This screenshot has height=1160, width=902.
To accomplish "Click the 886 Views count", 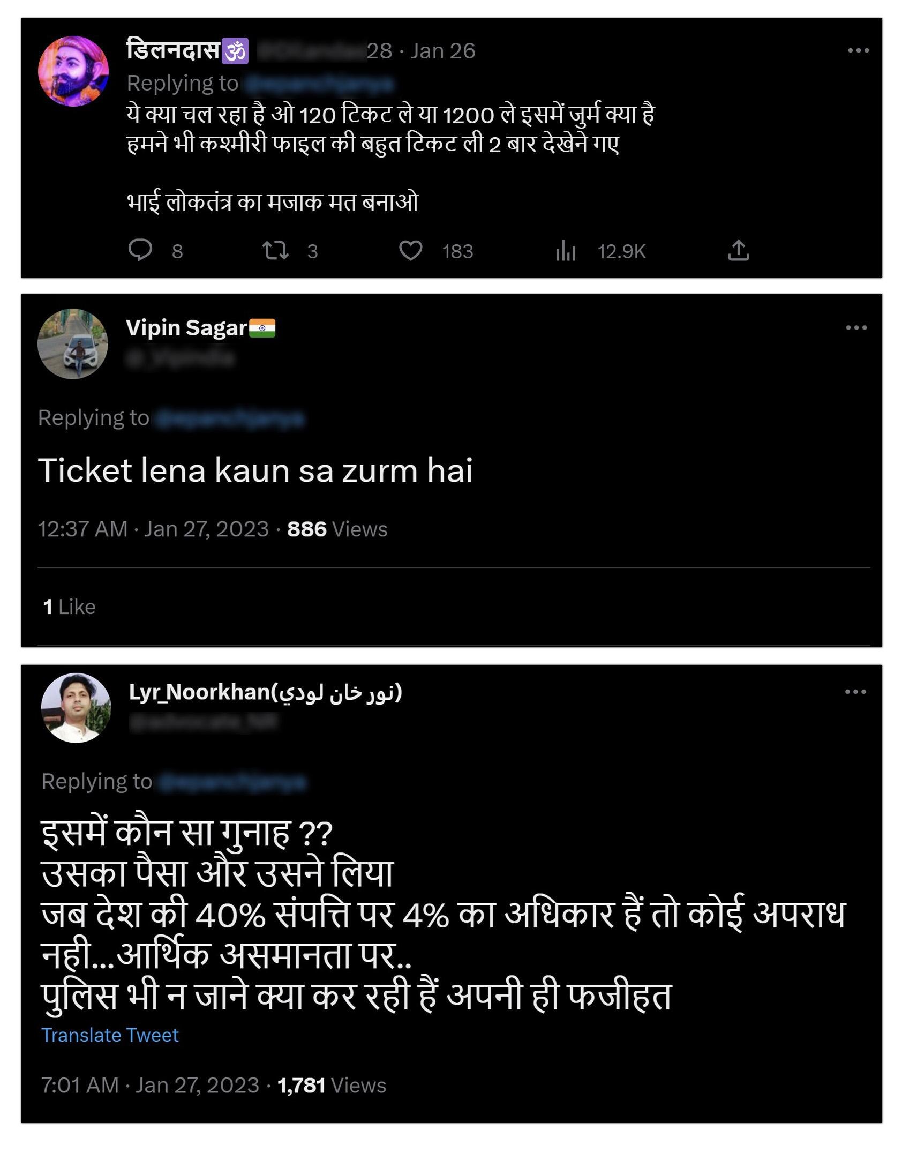I will click(337, 529).
